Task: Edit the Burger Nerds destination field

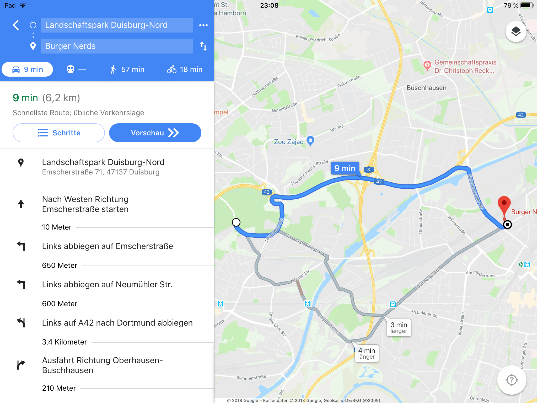Action: pos(117,46)
